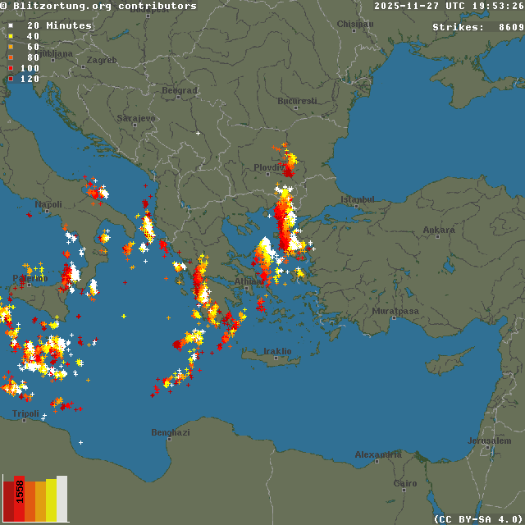This screenshot has height=525, width=525.
Task: Click the Benghazi city label
Action: coord(171,433)
